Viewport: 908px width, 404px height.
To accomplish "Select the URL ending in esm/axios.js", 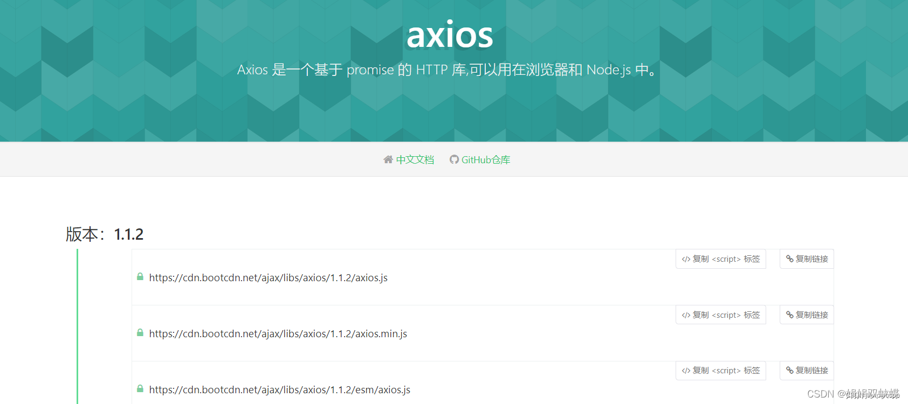I will [280, 390].
